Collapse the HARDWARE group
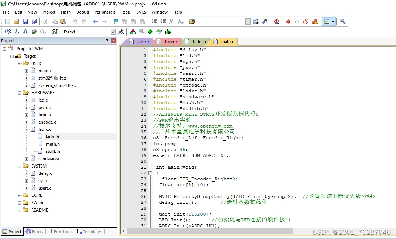The image size is (396, 239). 19,93
